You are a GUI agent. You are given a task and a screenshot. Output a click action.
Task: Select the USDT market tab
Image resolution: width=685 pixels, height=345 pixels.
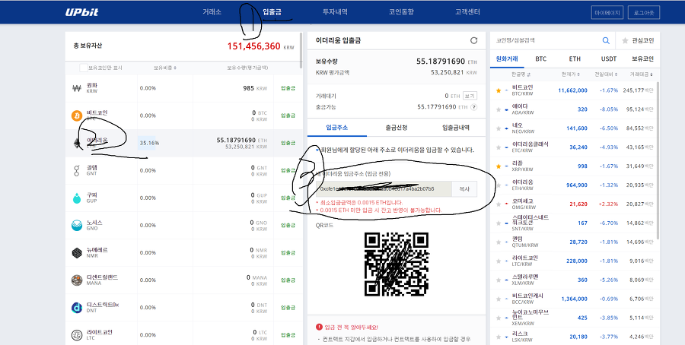click(x=609, y=59)
